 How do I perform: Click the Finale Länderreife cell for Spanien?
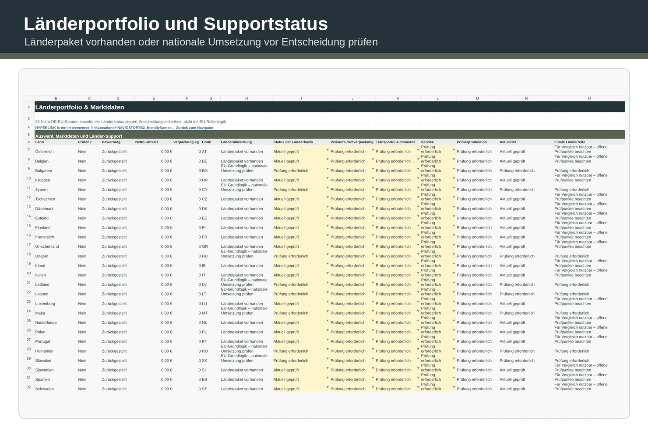coord(589,377)
